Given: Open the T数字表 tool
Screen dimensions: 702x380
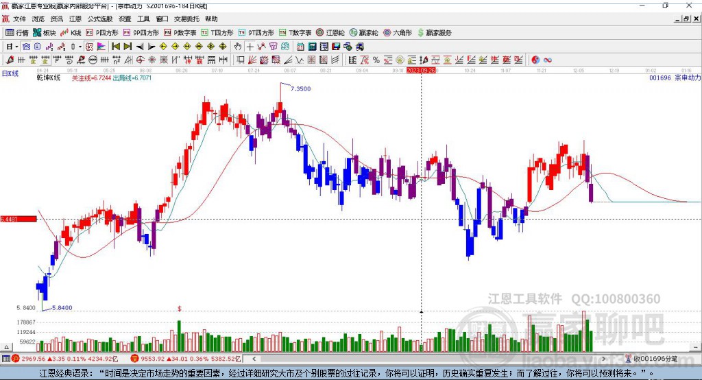Looking at the screenshot, I should click(295, 33).
